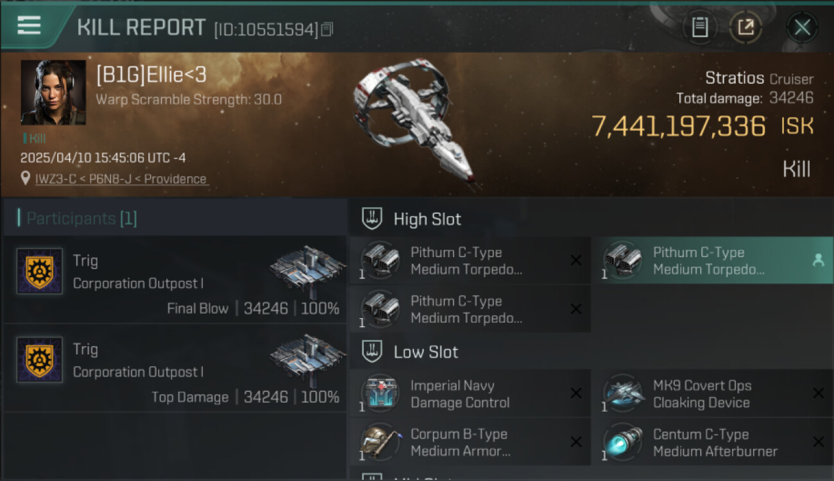This screenshot has height=481, width=834.
Task: Open the kill report clipboard notes icon
Action: 699,28
